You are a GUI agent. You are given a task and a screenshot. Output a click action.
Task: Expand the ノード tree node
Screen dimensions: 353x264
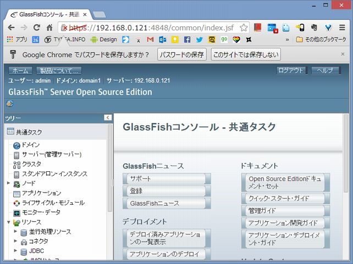point(8,183)
